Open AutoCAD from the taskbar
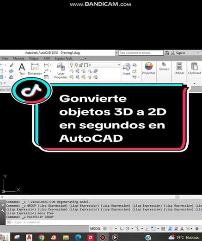This screenshot has width=202, height=241. pyautogui.click(x=29, y=237)
